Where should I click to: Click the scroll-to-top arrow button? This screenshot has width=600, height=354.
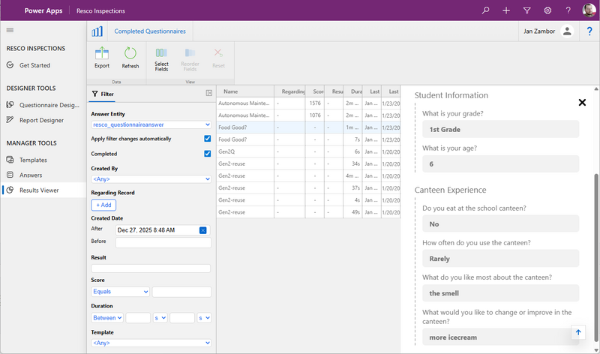(x=577, y=332)
